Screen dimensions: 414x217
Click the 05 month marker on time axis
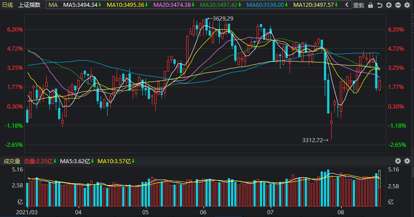tap(145, 212)
